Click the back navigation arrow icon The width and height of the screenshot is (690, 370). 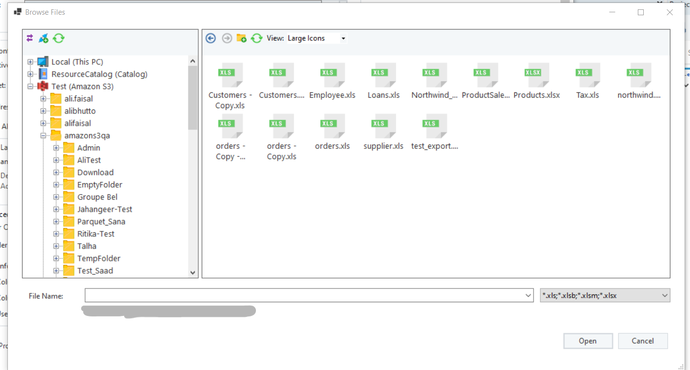coord(211,38)
